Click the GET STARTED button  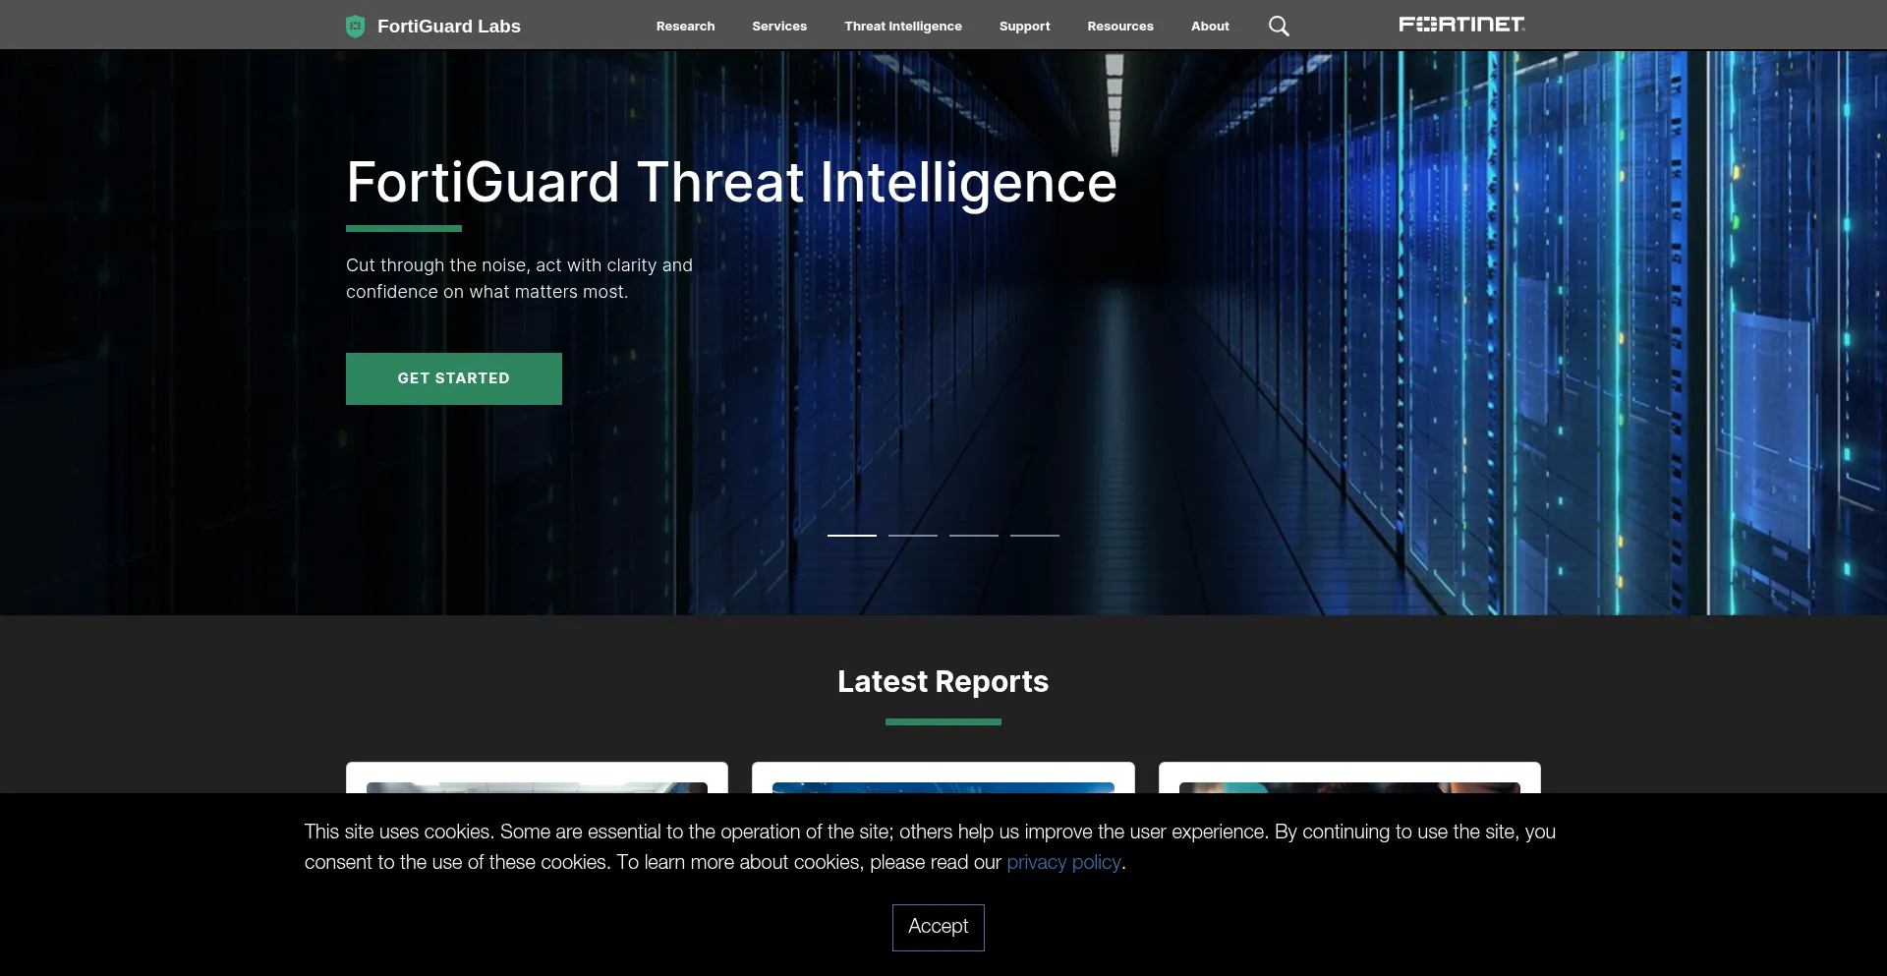point(453,378)
